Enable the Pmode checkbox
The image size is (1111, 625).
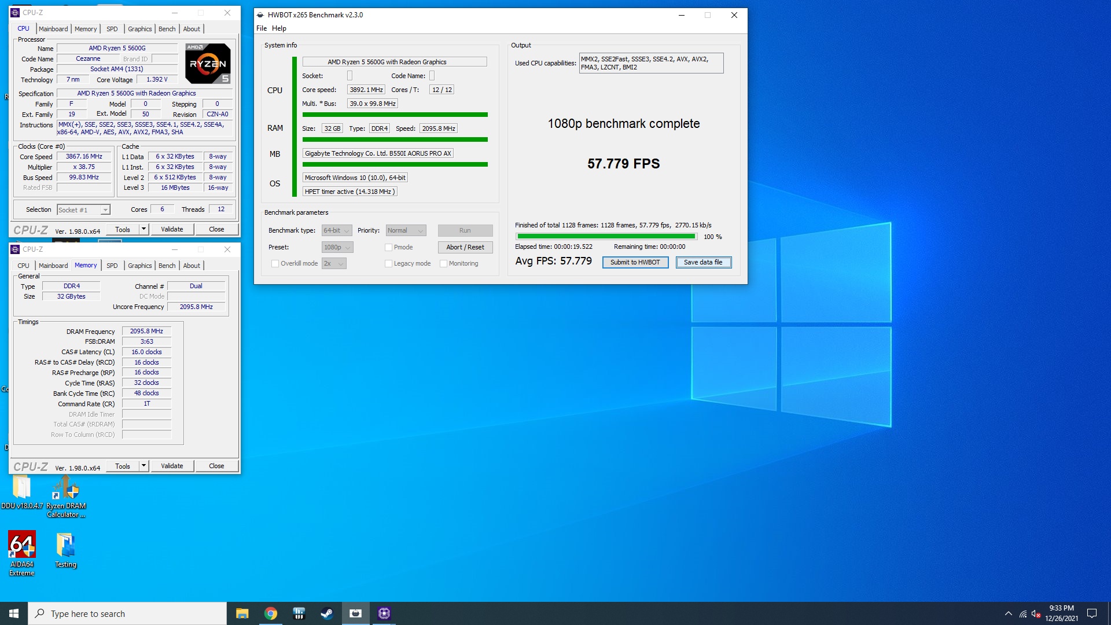[x=389, y=247]
